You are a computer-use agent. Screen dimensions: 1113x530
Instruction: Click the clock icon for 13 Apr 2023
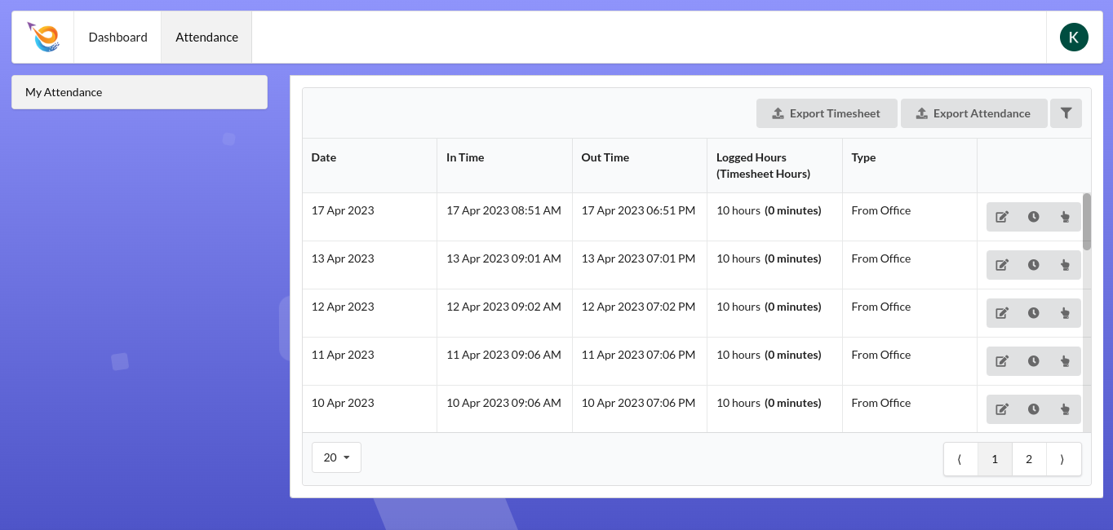[x=1033, y=265]
